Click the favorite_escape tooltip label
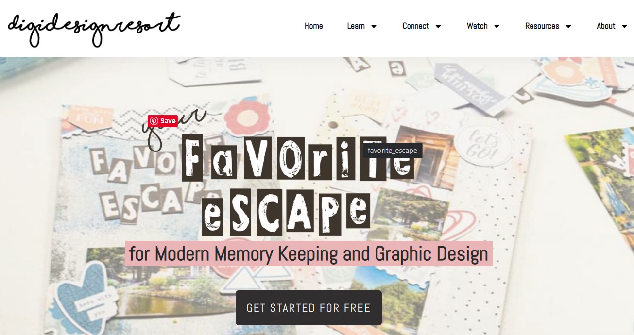The image size is (634, 335). click(393, 151)
